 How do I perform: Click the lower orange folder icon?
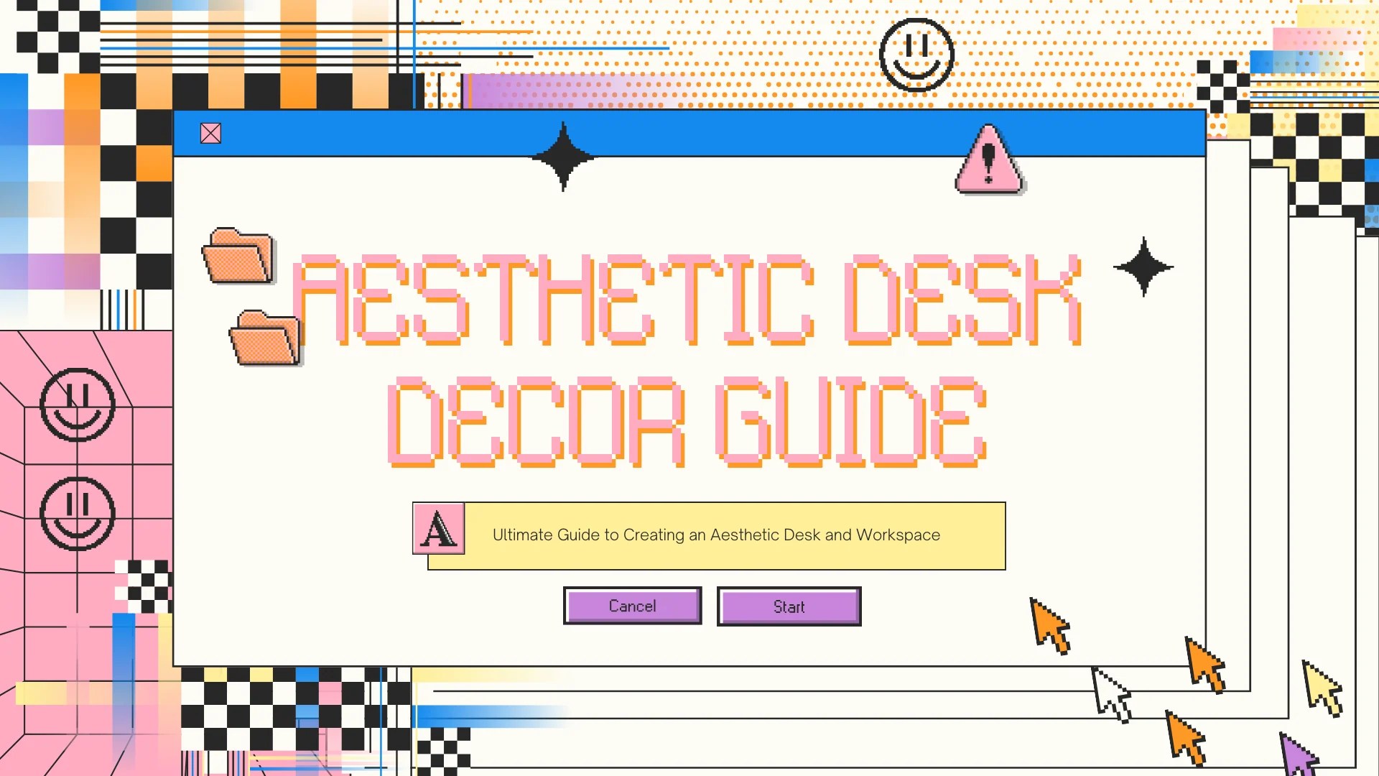click(265, 338)
